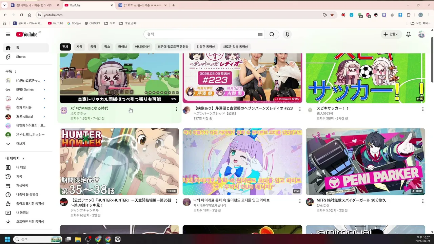Open Windows Start menu
434x244 pixels.
coord(7,239)
